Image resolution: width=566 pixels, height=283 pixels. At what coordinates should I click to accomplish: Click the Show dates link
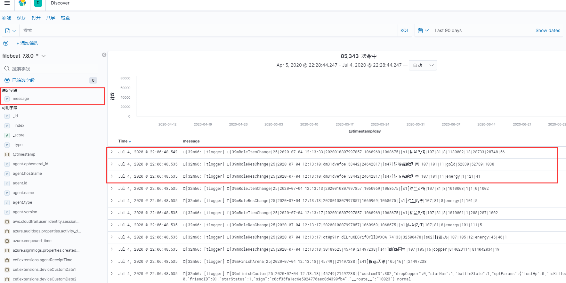coord(547,31)
